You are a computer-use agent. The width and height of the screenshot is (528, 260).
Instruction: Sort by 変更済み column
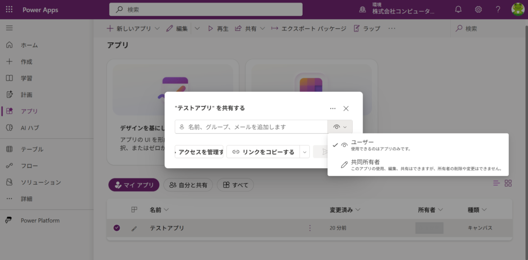click(x=345, y=210)
